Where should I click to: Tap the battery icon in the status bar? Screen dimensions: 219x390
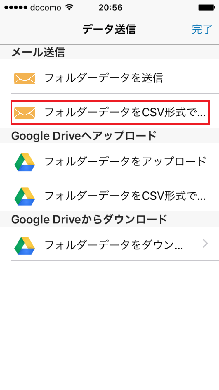tap(206, 8)
